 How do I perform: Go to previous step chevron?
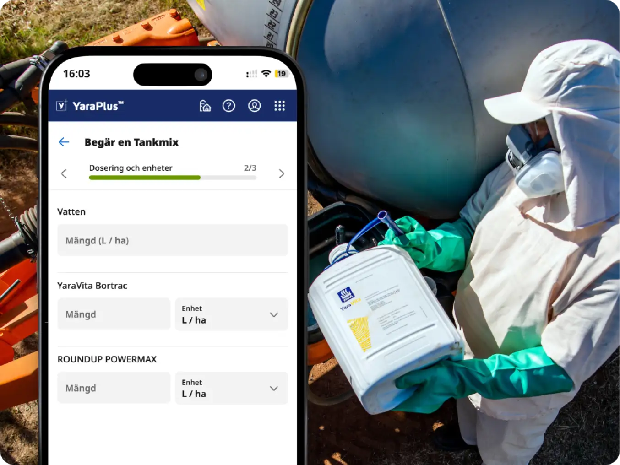pos(64,173)
